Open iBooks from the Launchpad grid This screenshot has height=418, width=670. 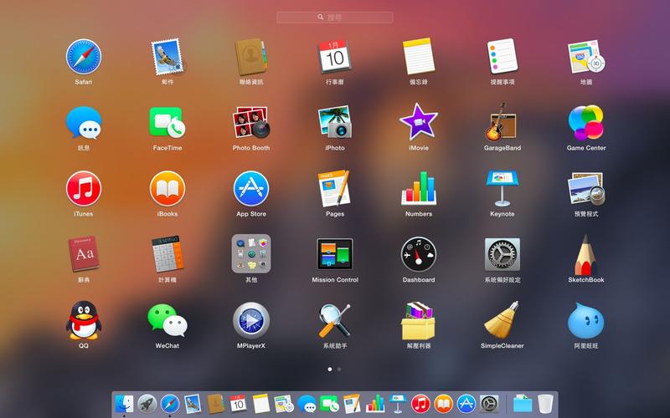click(167, 189)
